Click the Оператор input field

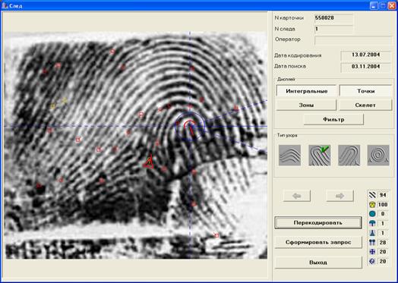coord(353,40)
